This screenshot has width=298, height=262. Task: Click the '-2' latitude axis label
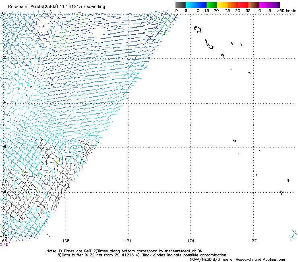coord(3,58)
